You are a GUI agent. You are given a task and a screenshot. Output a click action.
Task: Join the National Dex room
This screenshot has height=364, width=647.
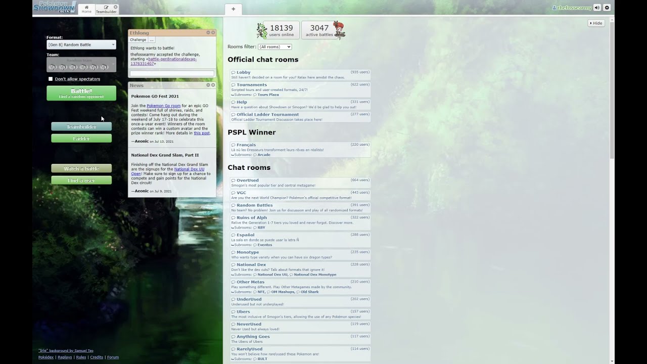coord(300,269)
